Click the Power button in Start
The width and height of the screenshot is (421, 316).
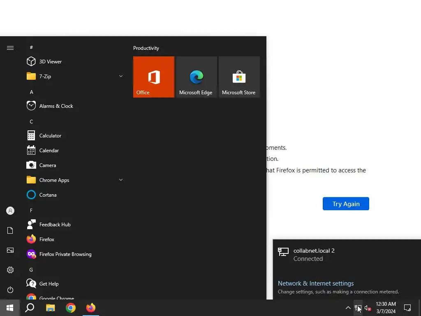(x=10, y=290)
